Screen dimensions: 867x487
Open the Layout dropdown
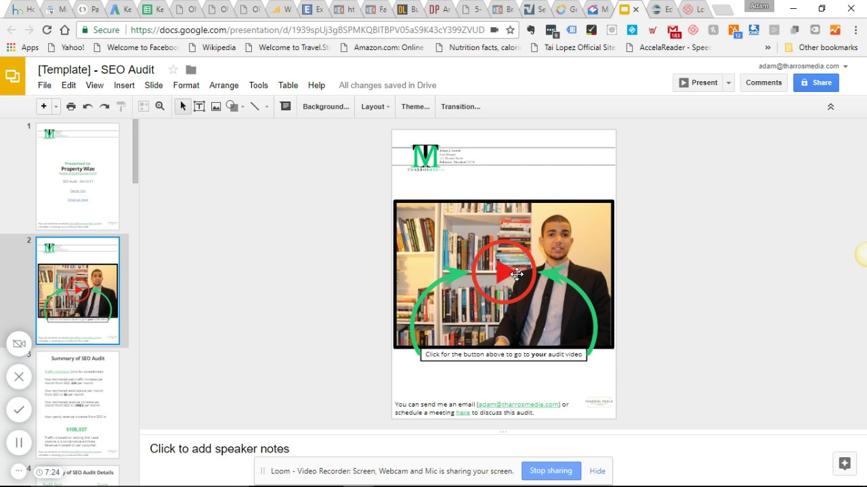375,107
